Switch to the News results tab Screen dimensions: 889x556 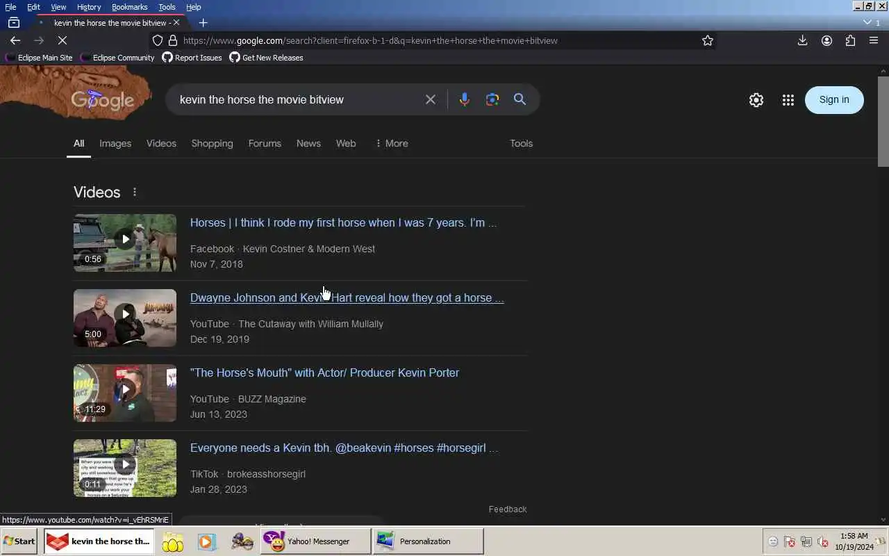308,143
